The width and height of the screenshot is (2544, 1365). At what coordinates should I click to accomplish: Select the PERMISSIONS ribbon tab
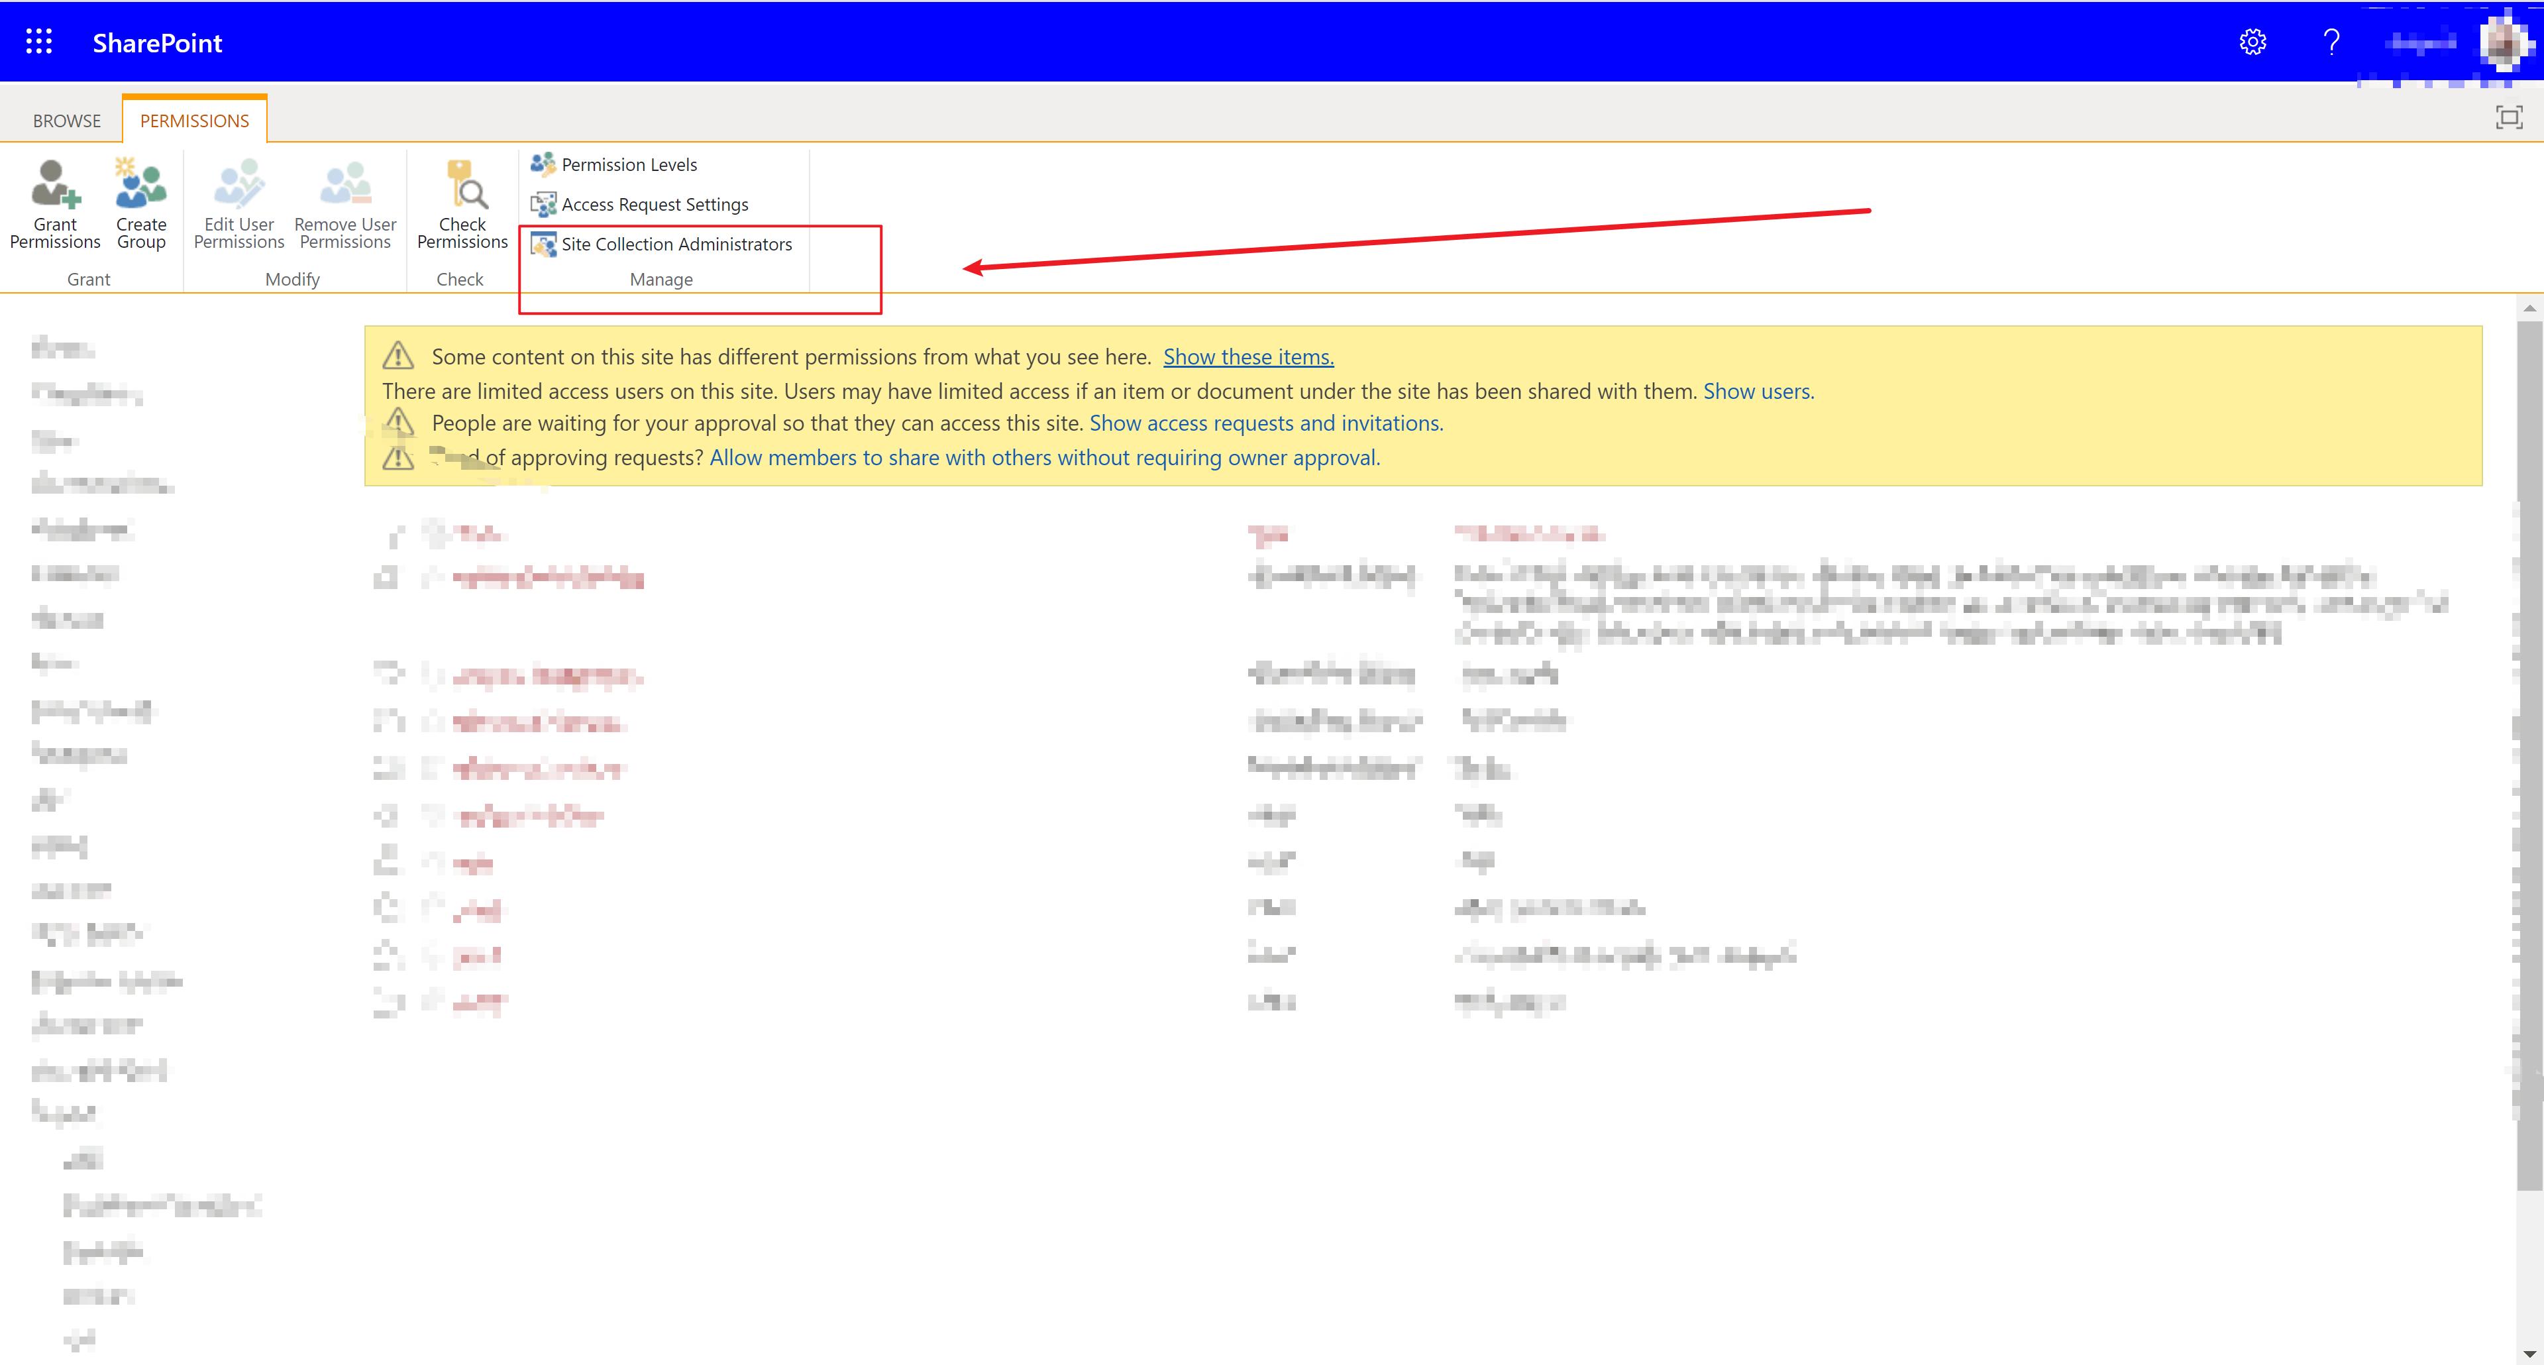(195, 121)
